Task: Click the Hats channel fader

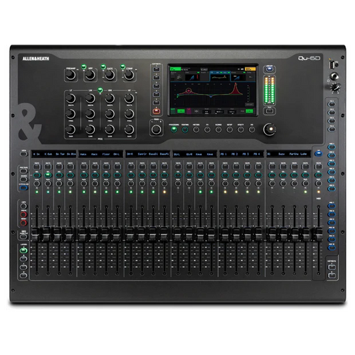Action: pos(83,234)
